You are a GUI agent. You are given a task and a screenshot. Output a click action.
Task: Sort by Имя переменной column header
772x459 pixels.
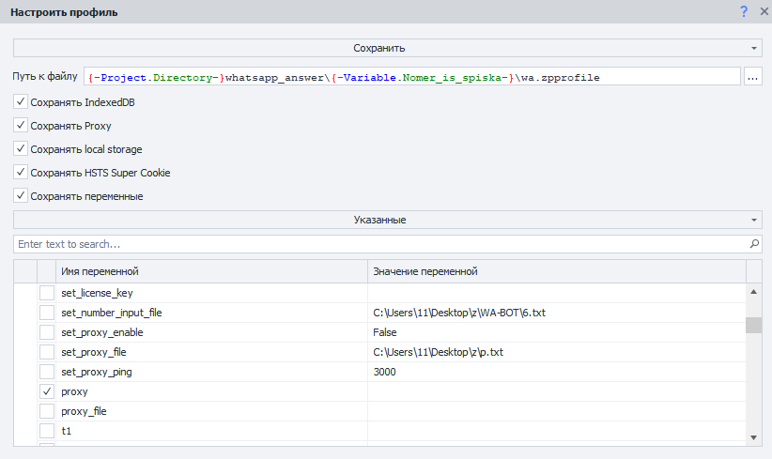point(211,271)
